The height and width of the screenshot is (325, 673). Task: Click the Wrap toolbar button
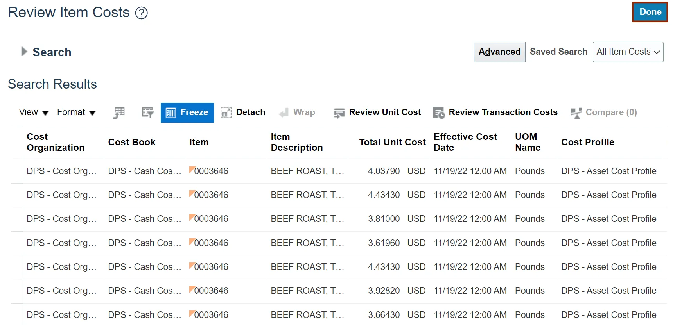point(297,112)
